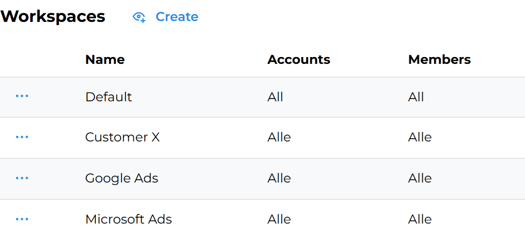Click the Accounts column header
The width and height of the screenshot is (525, 251).
pyautogui.click(x=299, y=59)
